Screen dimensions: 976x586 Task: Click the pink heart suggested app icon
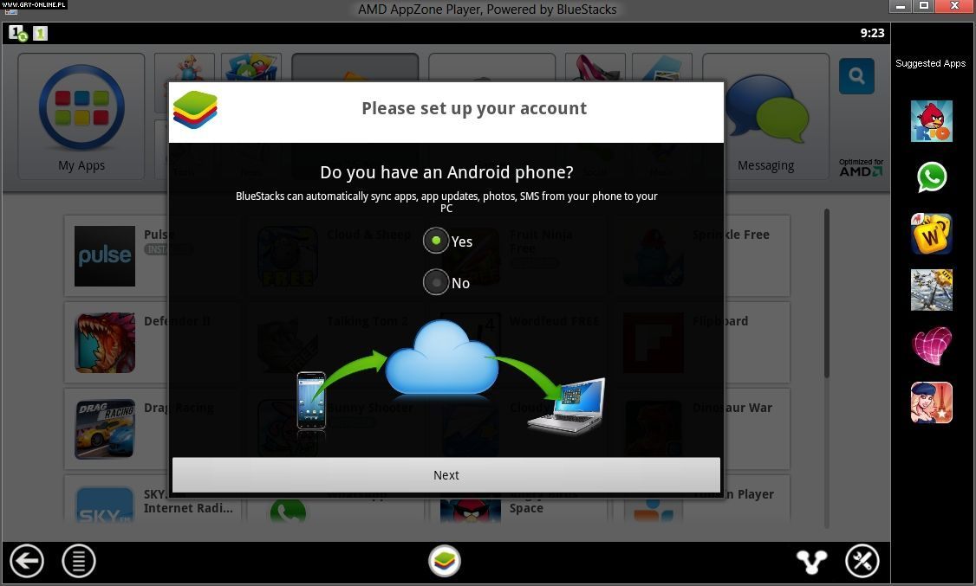(932, 346)
